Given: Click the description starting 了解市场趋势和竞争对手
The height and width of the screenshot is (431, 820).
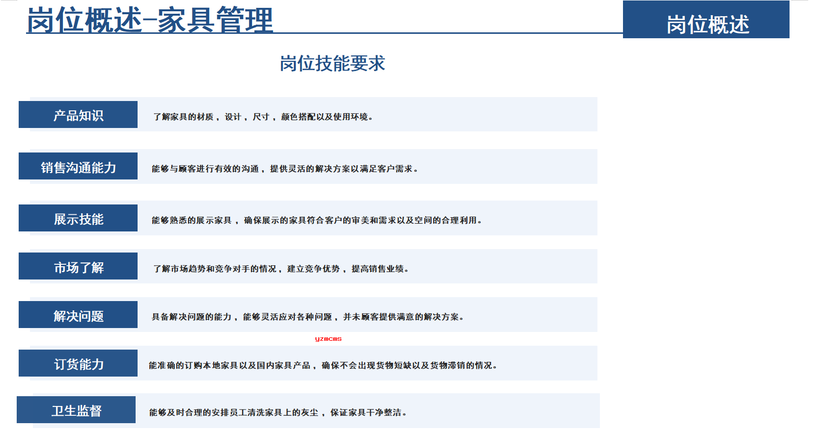Looking at the screenshot, I should [x=281, y=269].
